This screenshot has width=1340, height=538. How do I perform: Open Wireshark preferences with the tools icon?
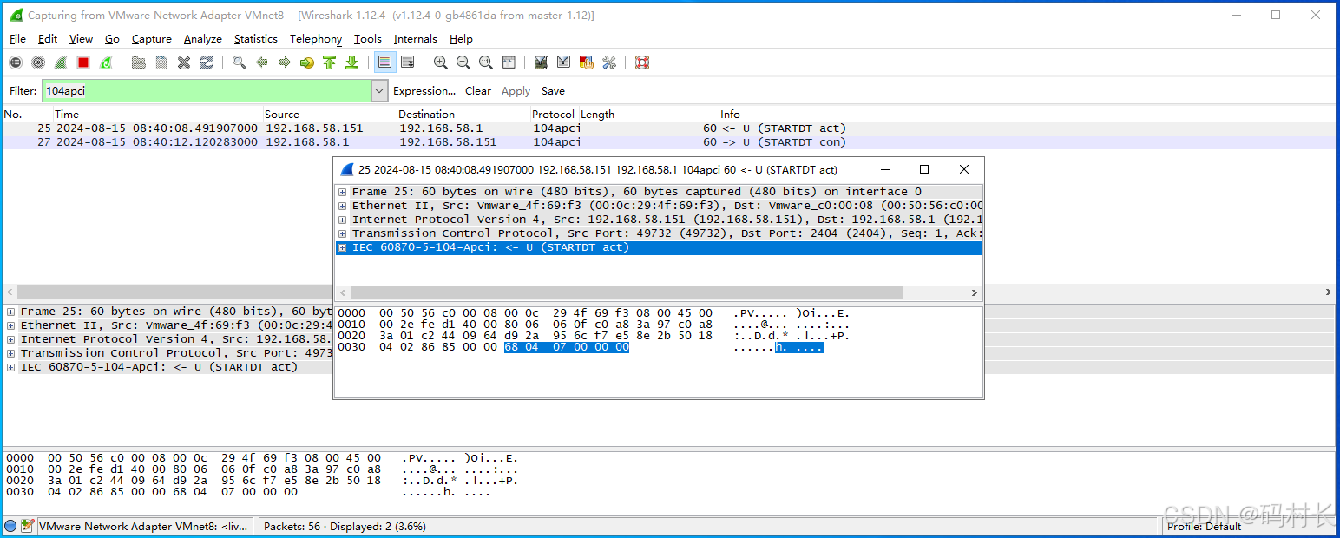[609, 62]
